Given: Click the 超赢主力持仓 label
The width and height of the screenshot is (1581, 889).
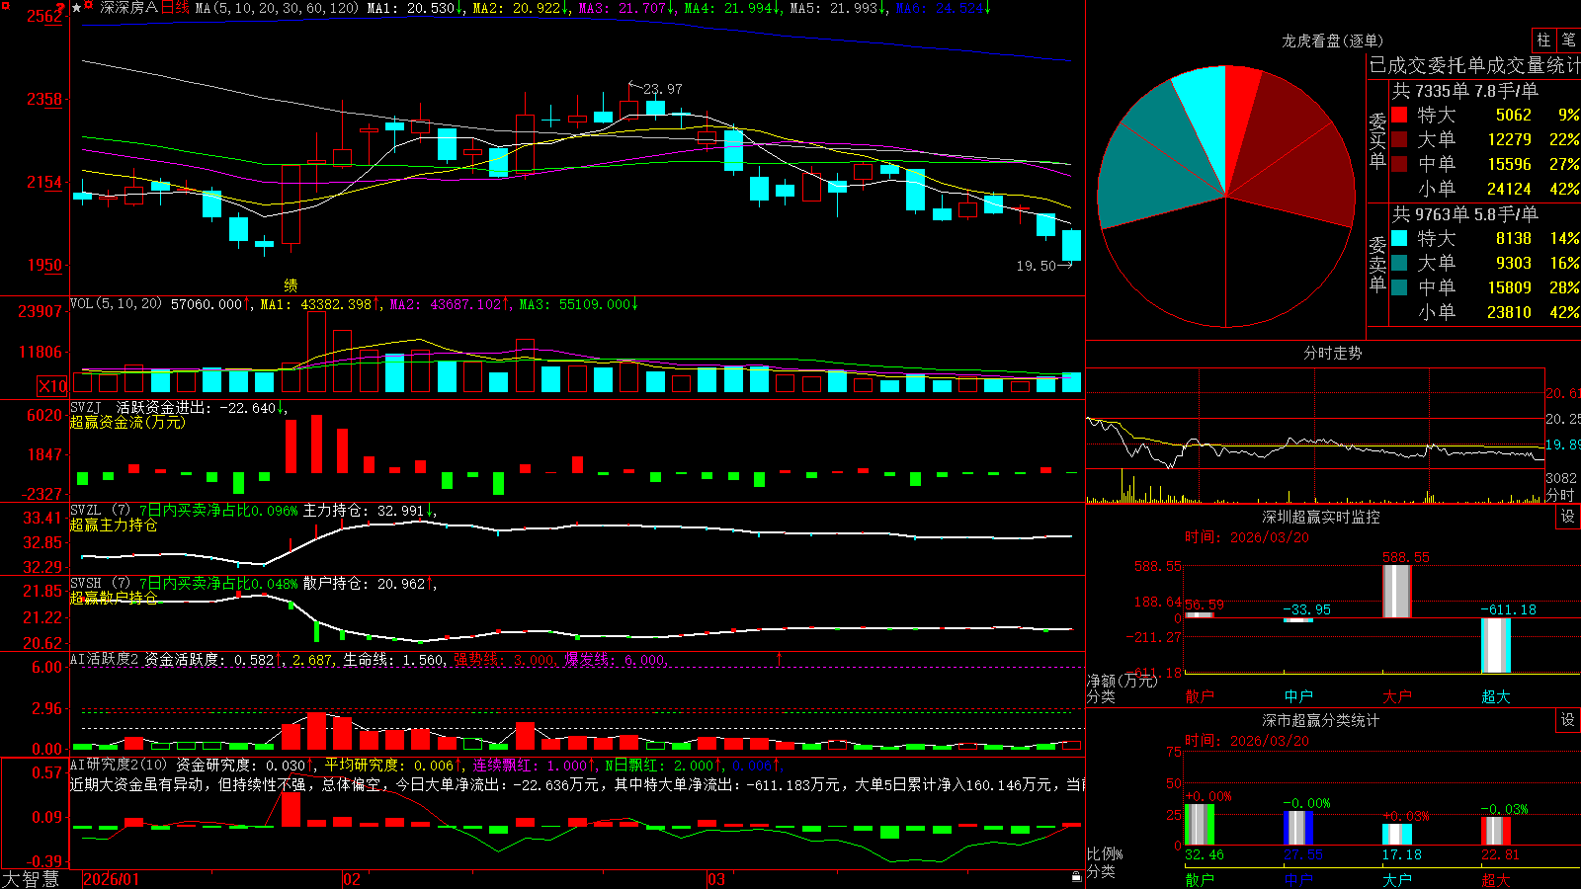Looking at the screenshot, I should pos(114,525).
